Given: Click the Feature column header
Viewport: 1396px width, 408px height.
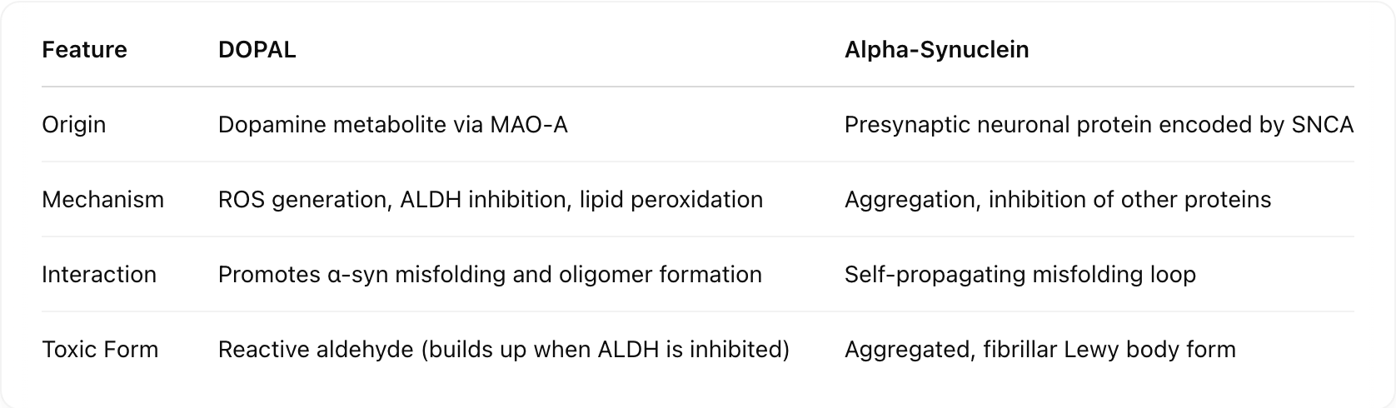Looking at the screenshot, I should click(84, 50).
